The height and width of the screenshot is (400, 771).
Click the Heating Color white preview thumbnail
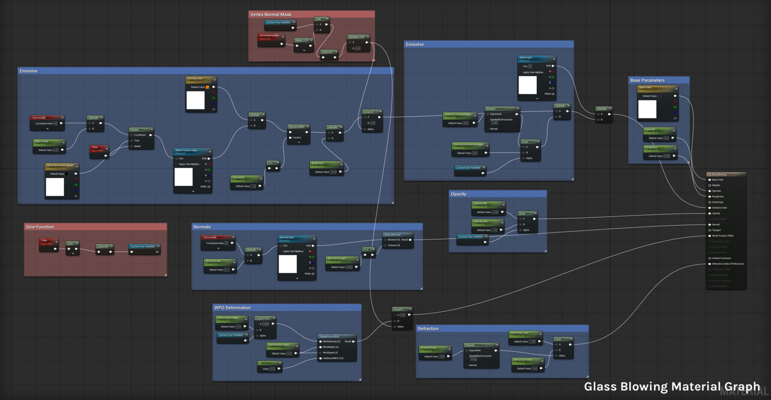coord(196,100)
